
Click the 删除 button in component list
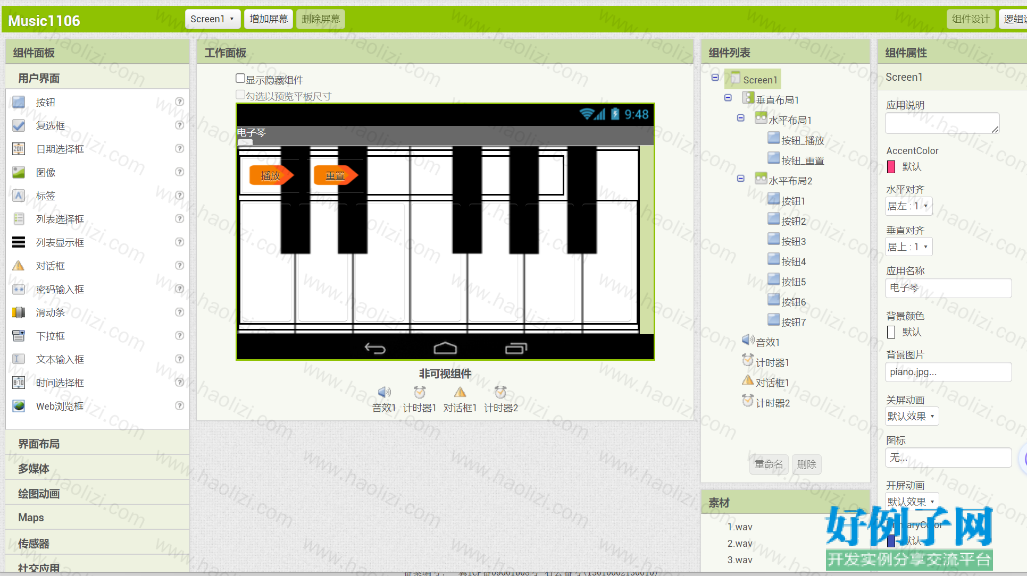click(807, 464)
